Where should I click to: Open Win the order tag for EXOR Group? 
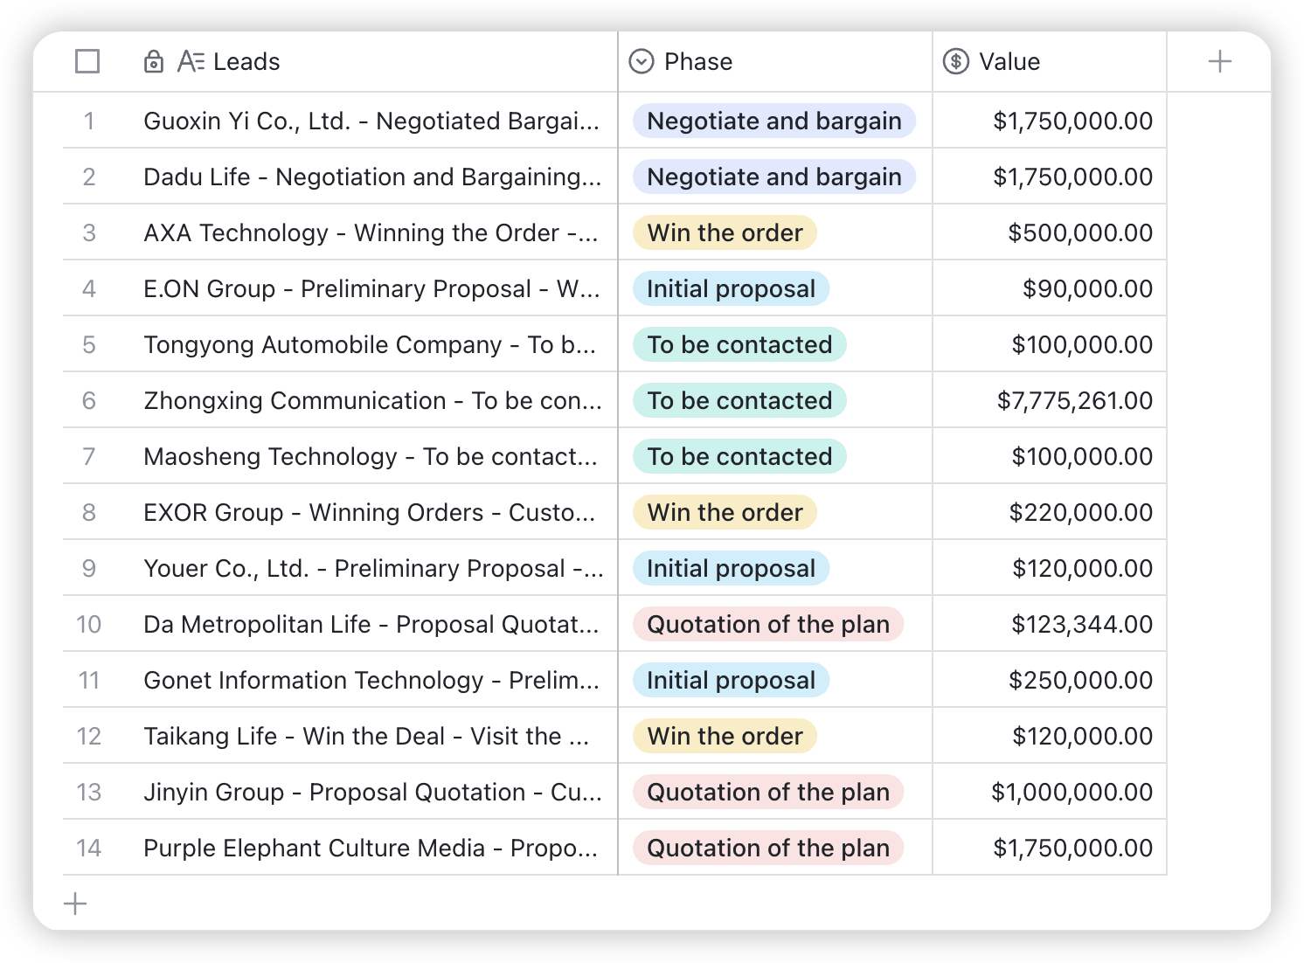(725, 512)
